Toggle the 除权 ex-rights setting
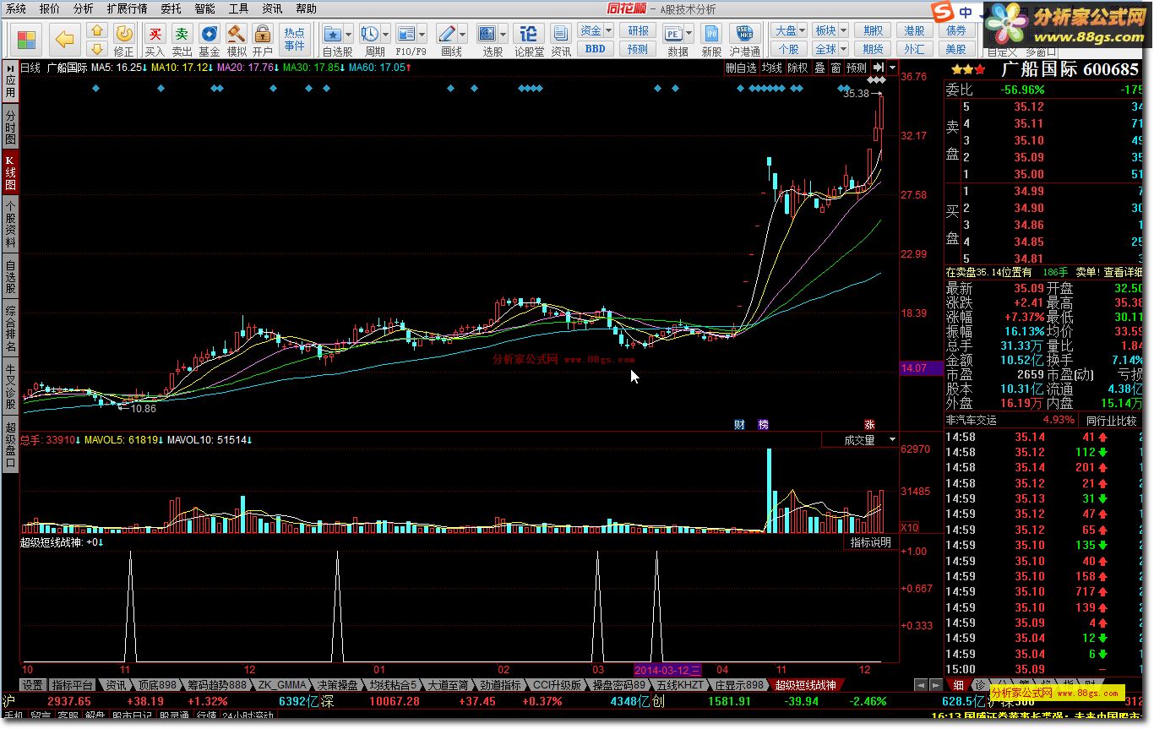 click(797, 68)
